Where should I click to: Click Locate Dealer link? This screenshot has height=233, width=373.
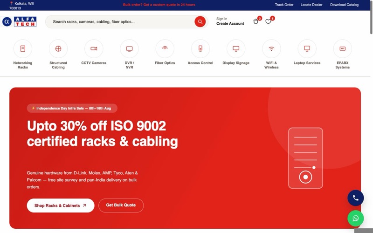click(311, 5)
